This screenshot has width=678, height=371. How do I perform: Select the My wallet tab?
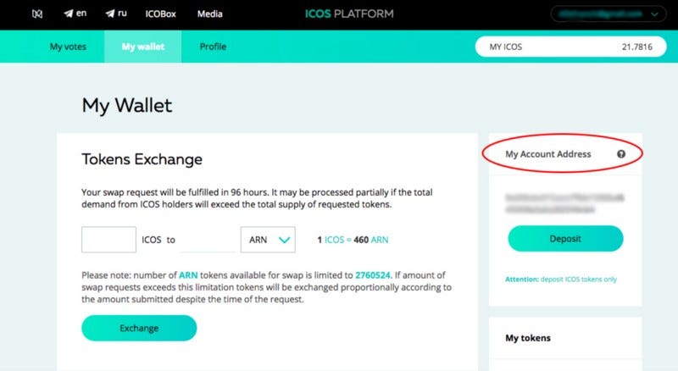coord(143,47)
